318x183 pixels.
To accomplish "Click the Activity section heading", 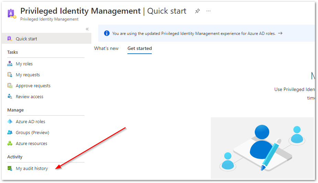I will [x=15, y=157].
